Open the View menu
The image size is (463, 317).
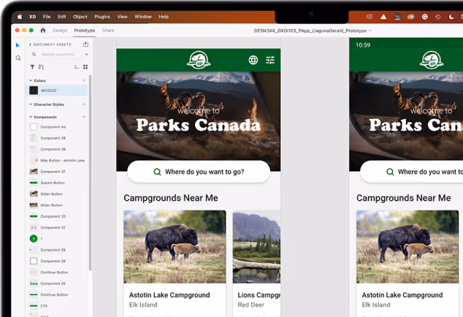(x=122, y=17)
